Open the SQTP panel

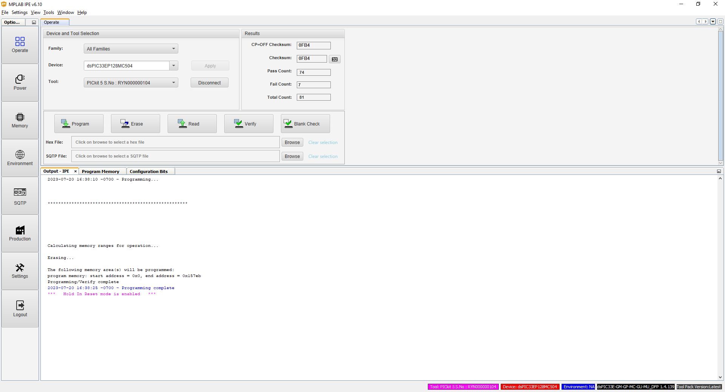pos(20,196)
